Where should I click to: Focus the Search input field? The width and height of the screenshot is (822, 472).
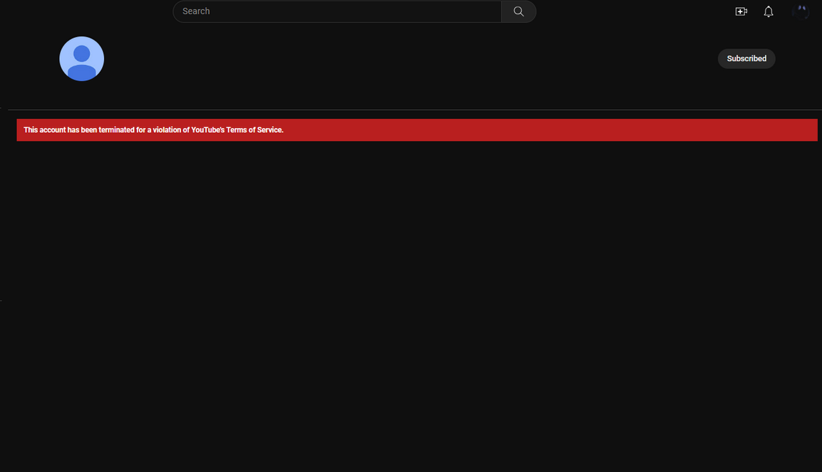click(337, 12)
